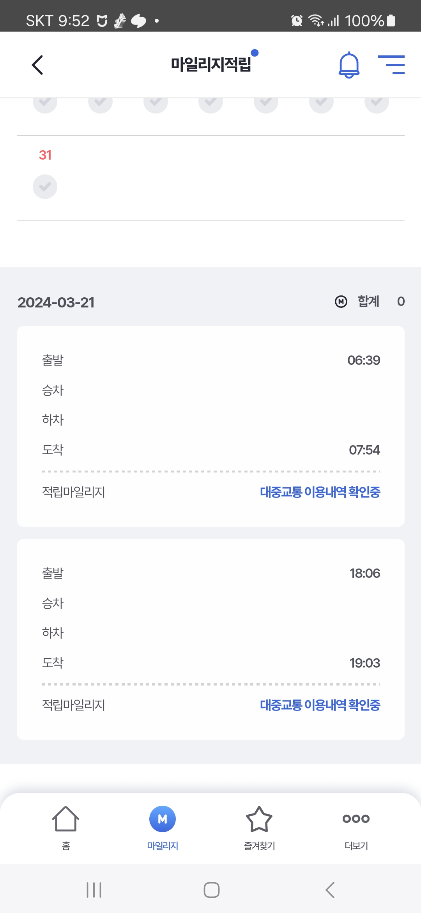Viewport: 421px width, 913px height.
Task: Tap the date 31 in calendar
Action: click(45, 155)
